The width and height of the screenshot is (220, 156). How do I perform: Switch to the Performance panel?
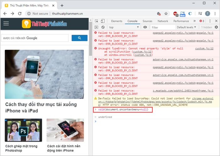pyautogui.click(x=181, y=21)
